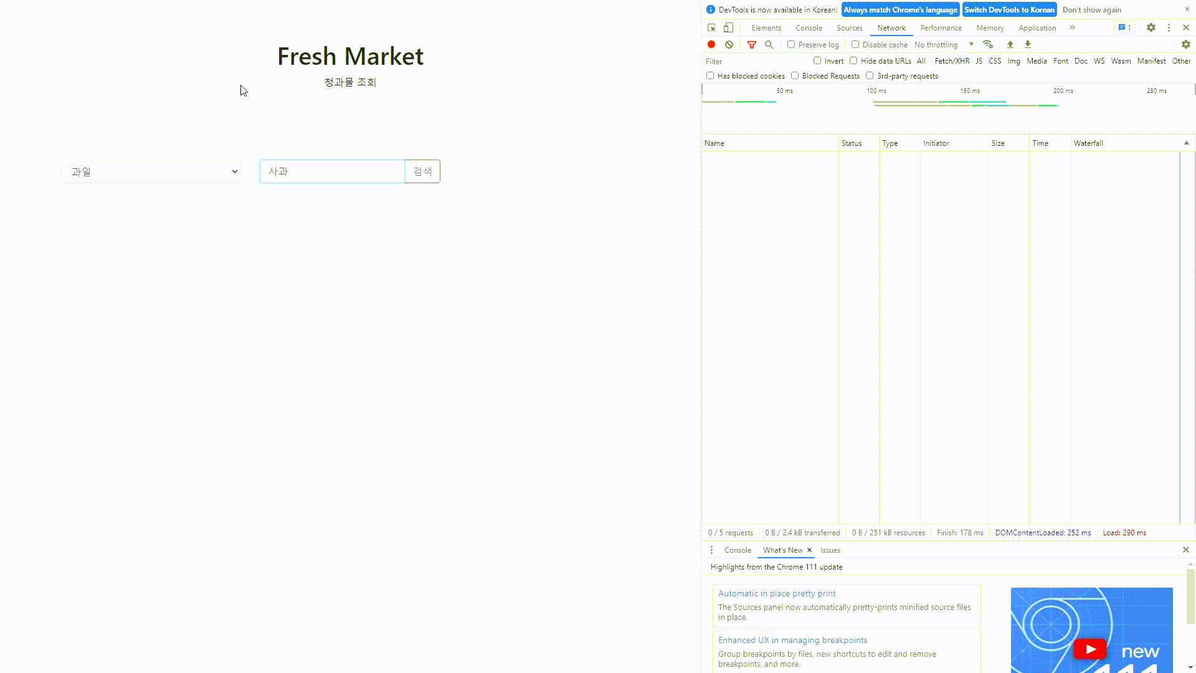Viewport: 1196px width, 673px height.
Task: Toggle the device toolbar icon
Action: [x=728, y=27]
